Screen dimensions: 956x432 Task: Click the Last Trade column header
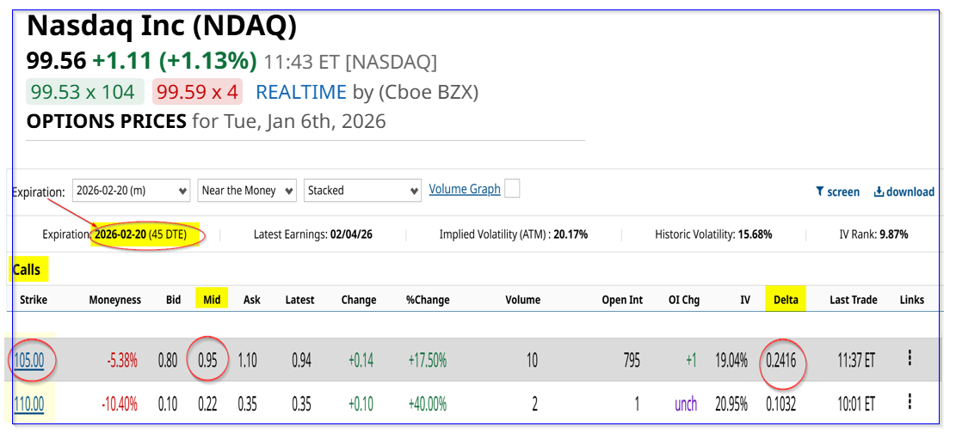click(853, 300)
